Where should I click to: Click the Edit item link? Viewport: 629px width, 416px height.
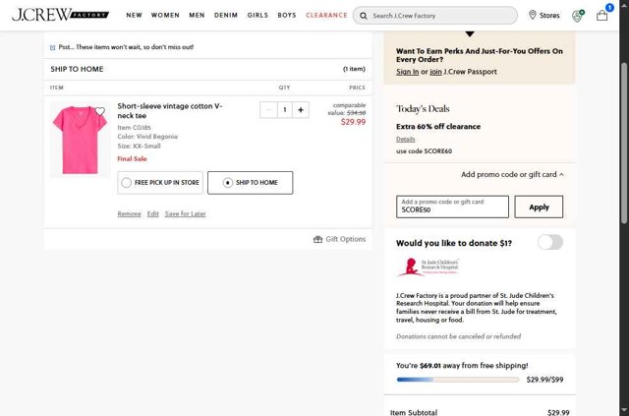(x=153, y=214)
